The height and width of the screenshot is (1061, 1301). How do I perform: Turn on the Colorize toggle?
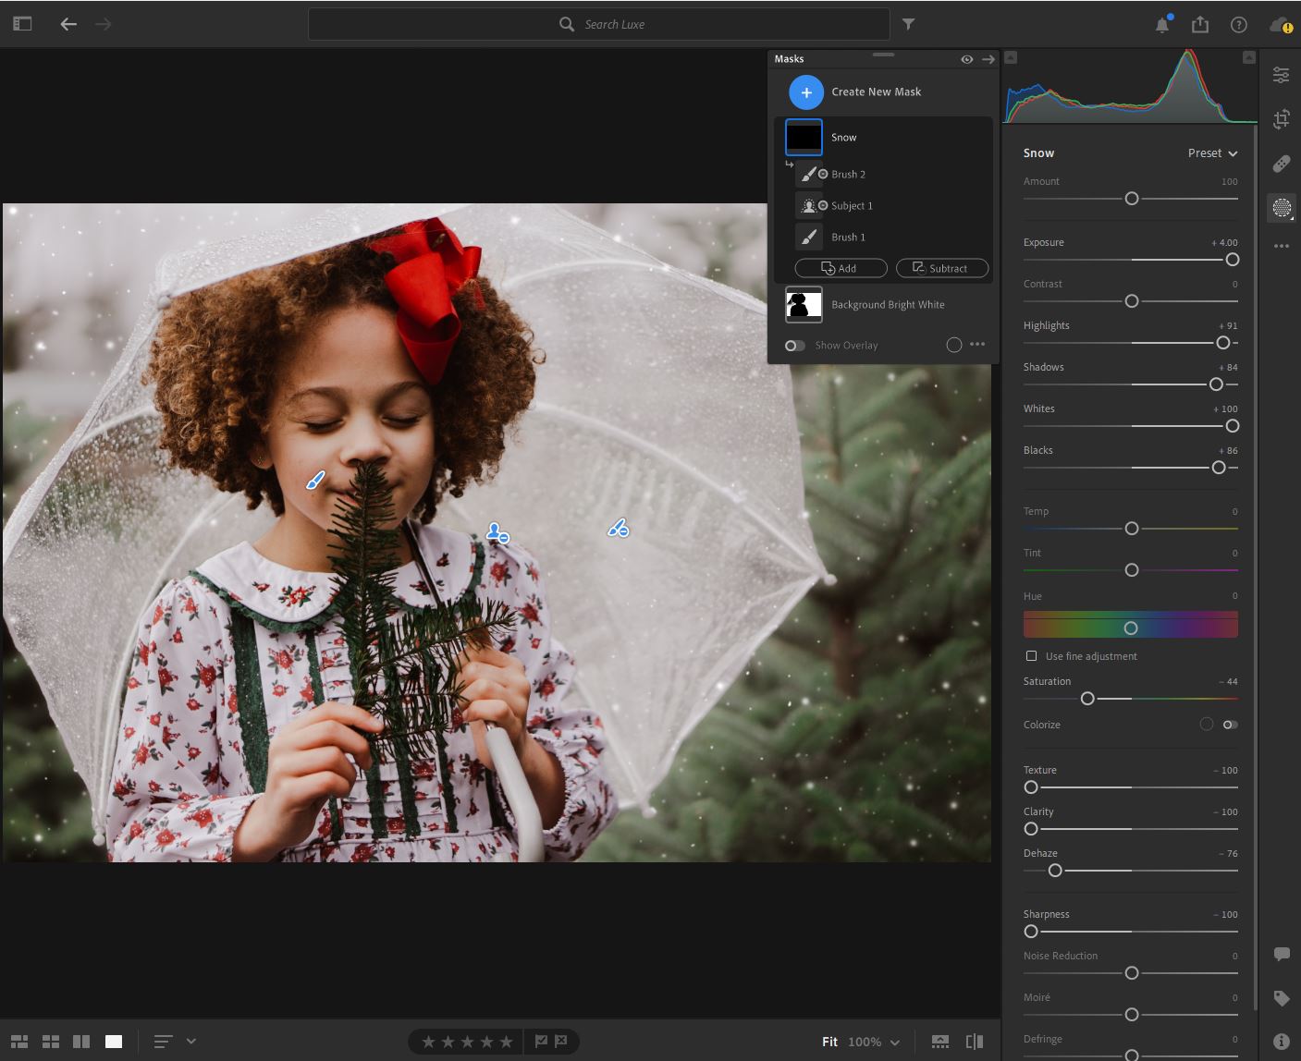pyautogui.click(x=1230, y=725)
